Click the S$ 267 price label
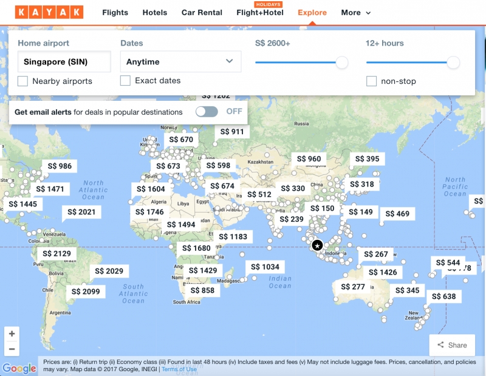Screen dimensions: 486x376 (x=376, y=255)
